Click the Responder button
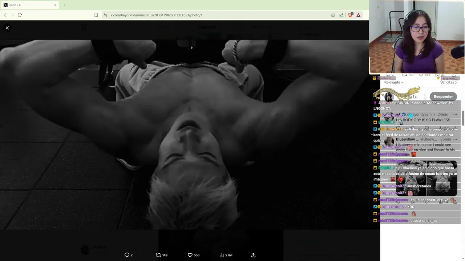This screenshot has width=465, height=261. point(443,96)
